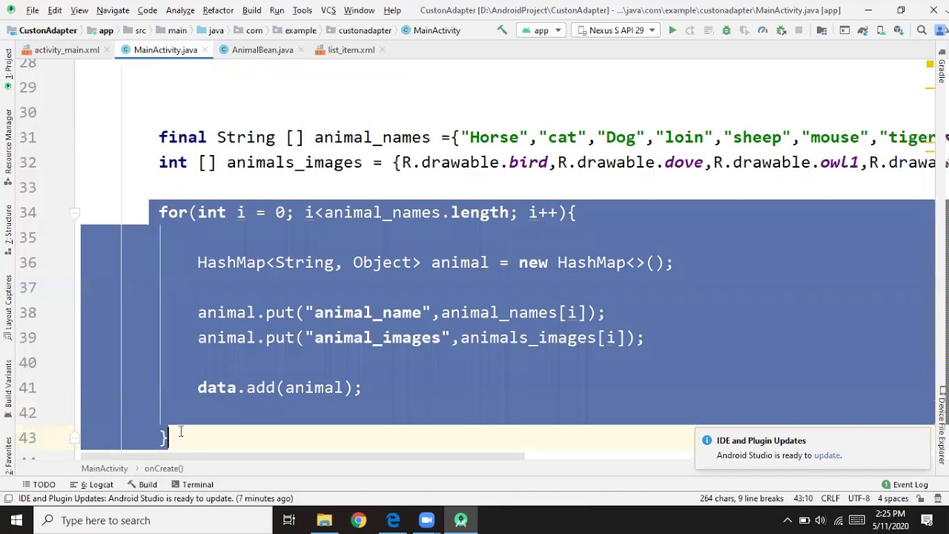949x534 pixels.
Task: Open the Build tool window at bottom
Action: click(141, 484)
